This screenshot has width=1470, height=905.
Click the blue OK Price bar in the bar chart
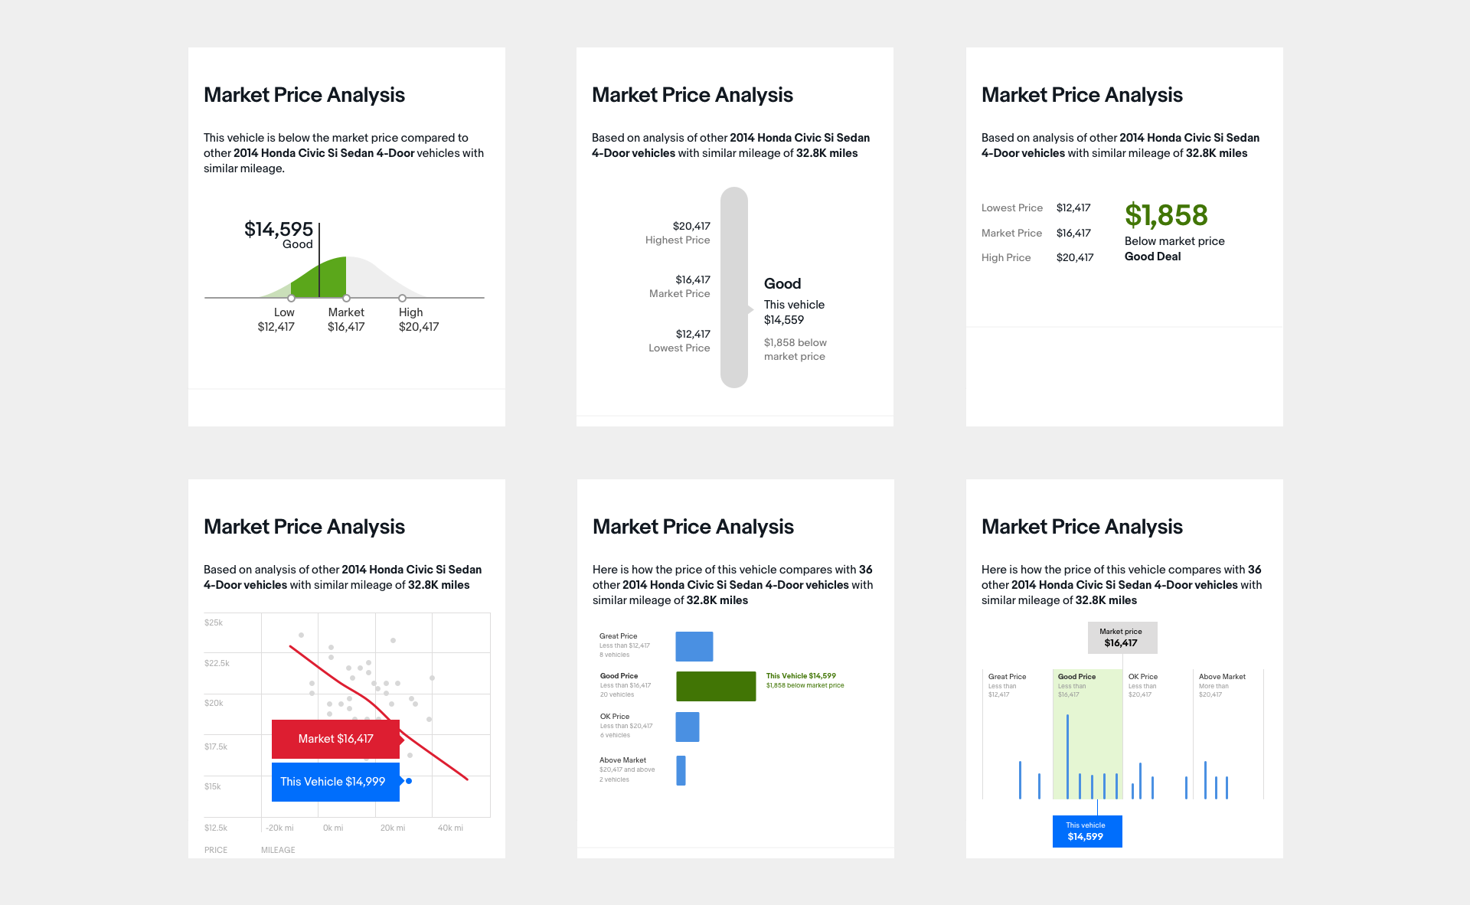point(688,727)
